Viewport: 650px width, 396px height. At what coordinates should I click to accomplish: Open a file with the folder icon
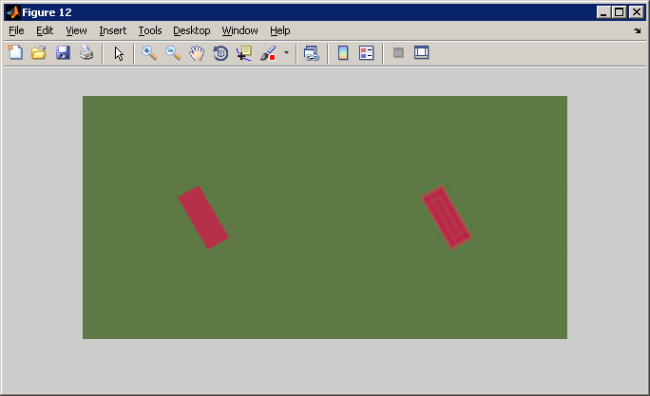coord(39,53)
